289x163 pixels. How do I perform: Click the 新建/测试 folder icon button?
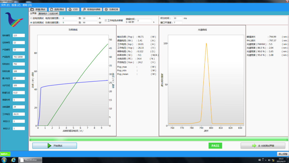(32, 9)
